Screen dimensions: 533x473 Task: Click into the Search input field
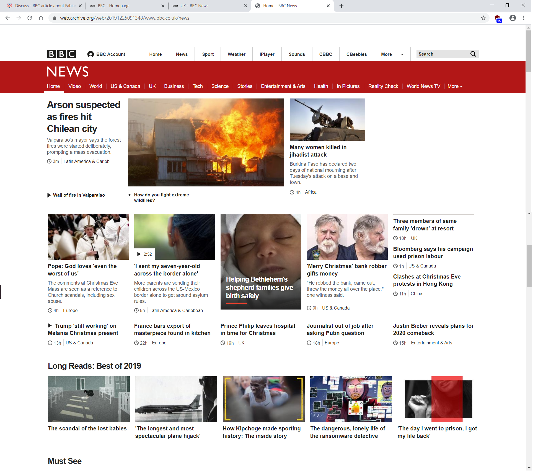[442, 54]
